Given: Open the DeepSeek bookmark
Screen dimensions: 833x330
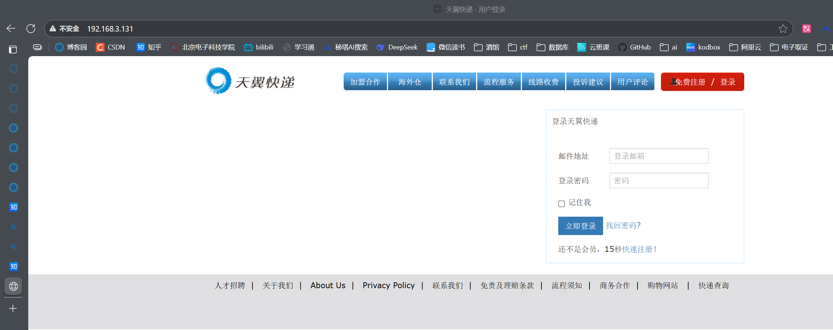Looking at the screenshot, I should pyautogui.click(x=397, y=47).
